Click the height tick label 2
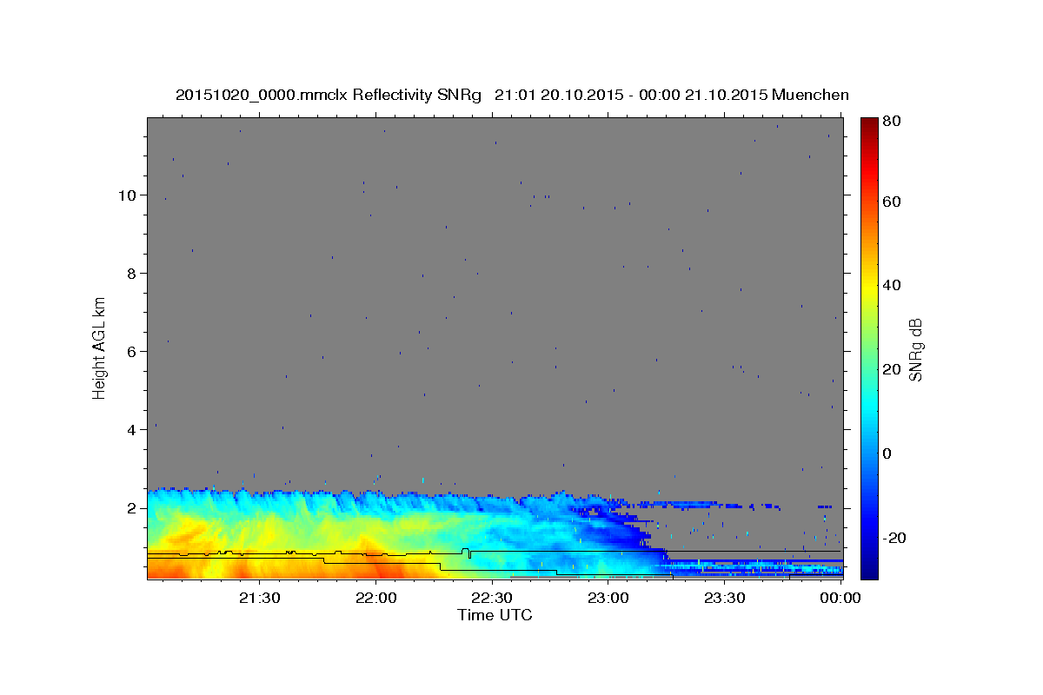The width and height of the screenshot is (1043, 695). click(x=132, y=507)
